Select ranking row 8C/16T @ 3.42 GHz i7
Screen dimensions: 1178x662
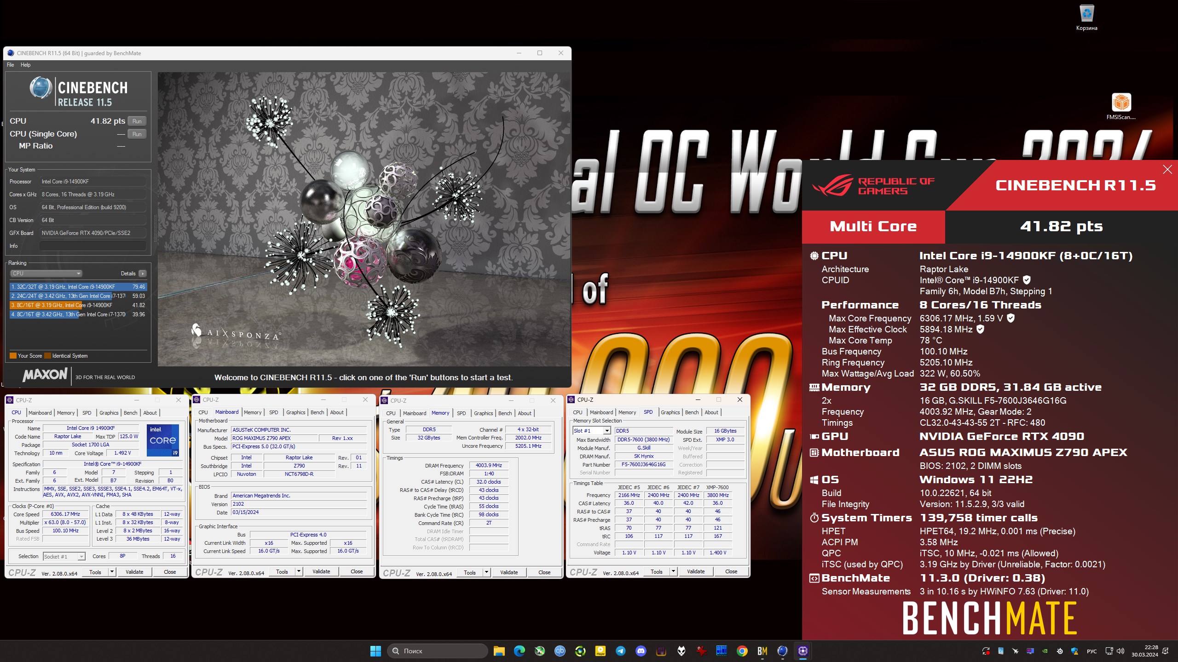click(78, 314)
